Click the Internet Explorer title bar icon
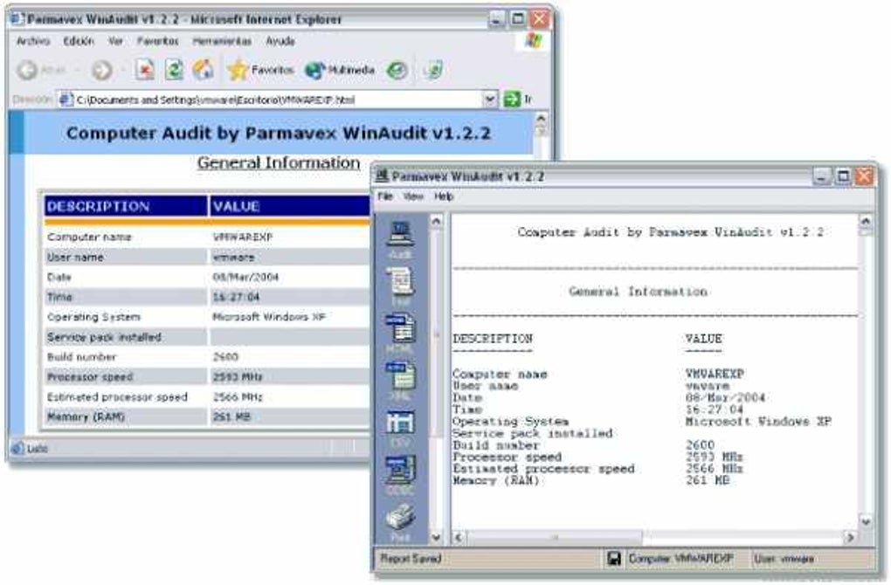Image resolution: width=891 pixels, height=585 pixels. 17,19
